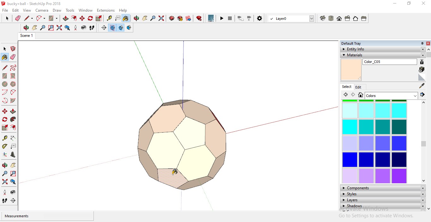This screenshot has width=431, height=222.
Task: Click the Zoom Extents icon in top toolbar
Action: click(x=161, y=19)
